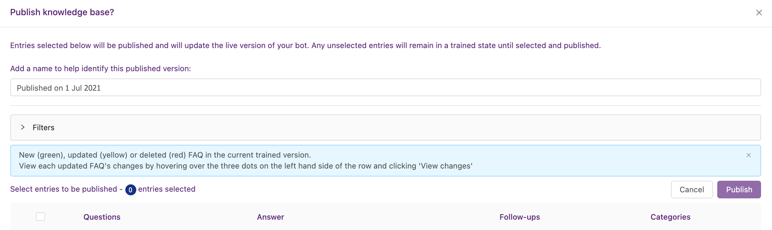Screen dimensions: 772x230
Task: Click the 'Add a name to help identify' label
Action: [x=101, y=68]
